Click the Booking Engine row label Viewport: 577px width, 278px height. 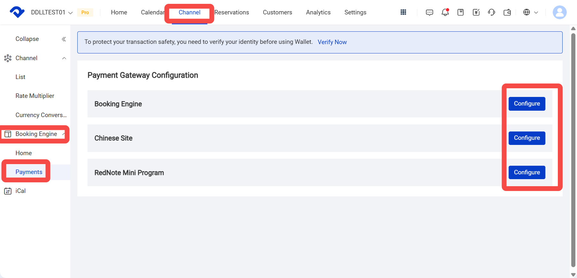pos(118,104)
